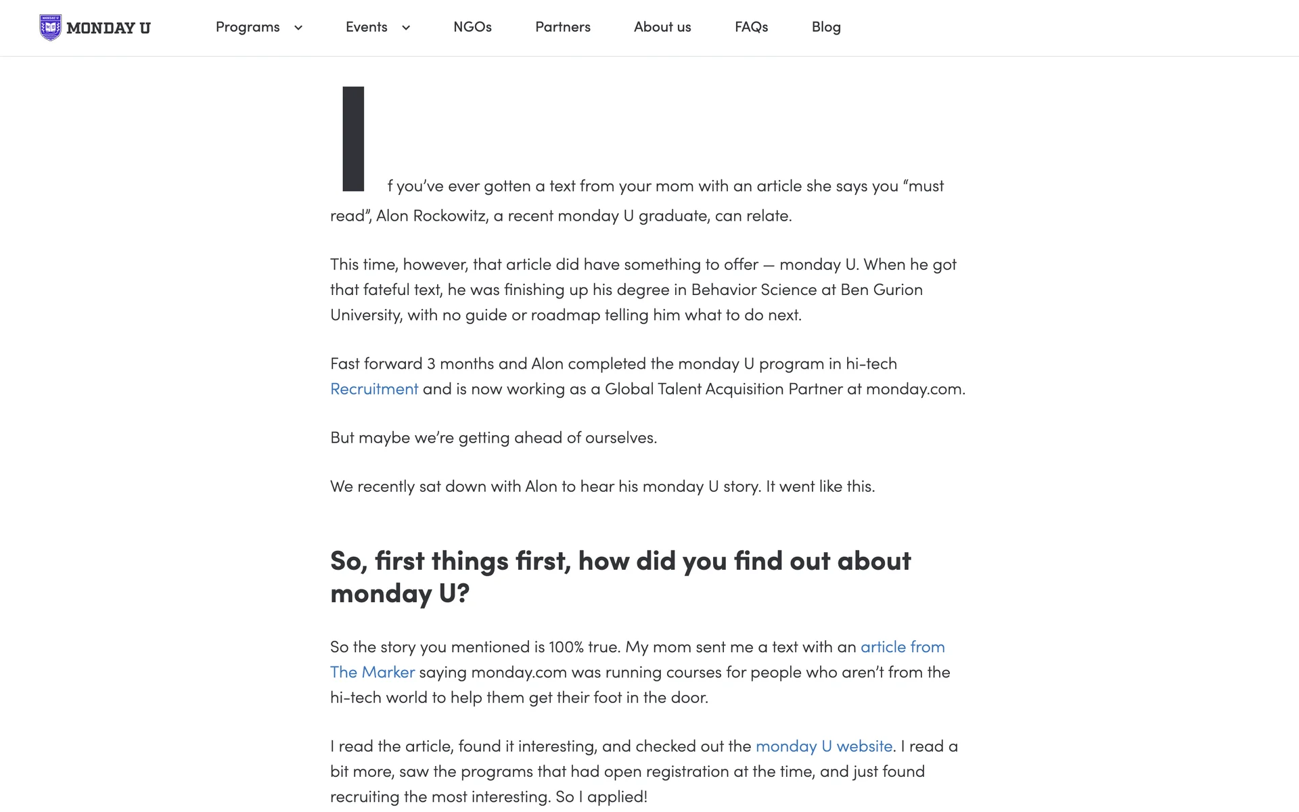
Task: Visit the Blog section
Action: 825,27
